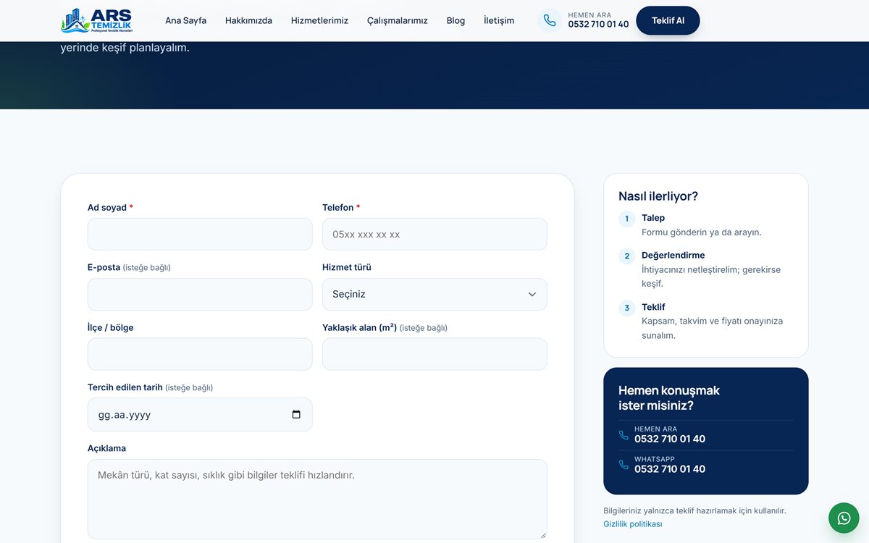Click "Formu gönderin ya da arayın." text
The height and width of the screenshot is (543, 869).
(x=702, y=232)
